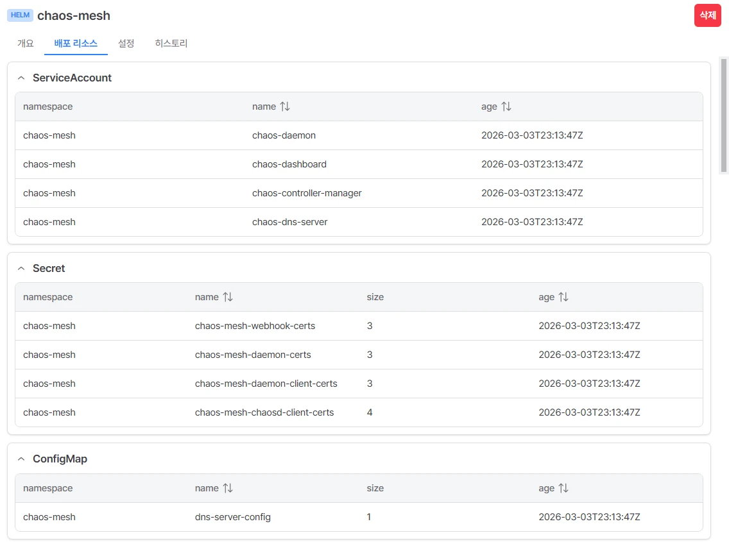
Task: Sort ConfigMap table by age
Action: pyautogui.click(x=563, y=488)
